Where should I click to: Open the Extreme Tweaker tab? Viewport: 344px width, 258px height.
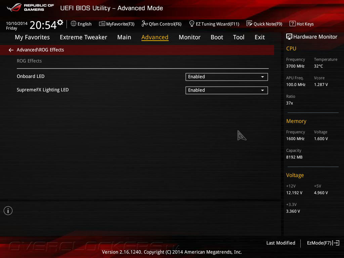click(x=83, y=37)
